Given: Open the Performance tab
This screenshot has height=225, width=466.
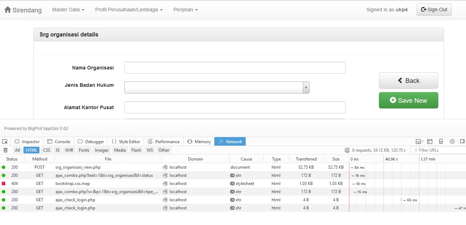Looking at the screenshot, I should tap(164, 141).
